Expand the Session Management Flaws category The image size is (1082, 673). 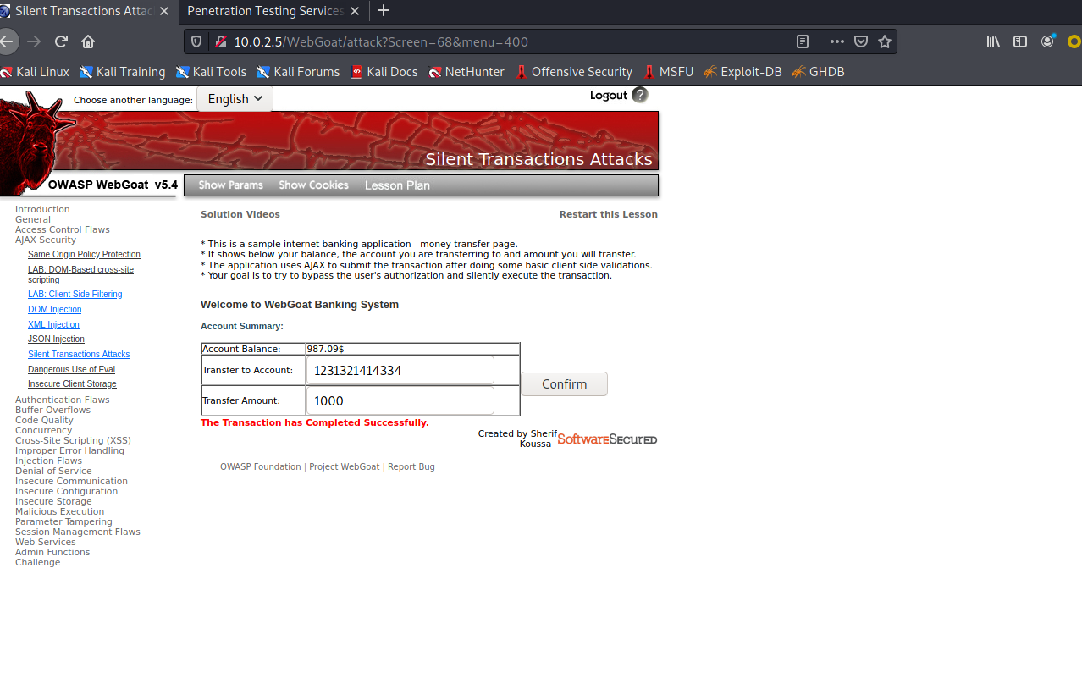pos(78,532)
